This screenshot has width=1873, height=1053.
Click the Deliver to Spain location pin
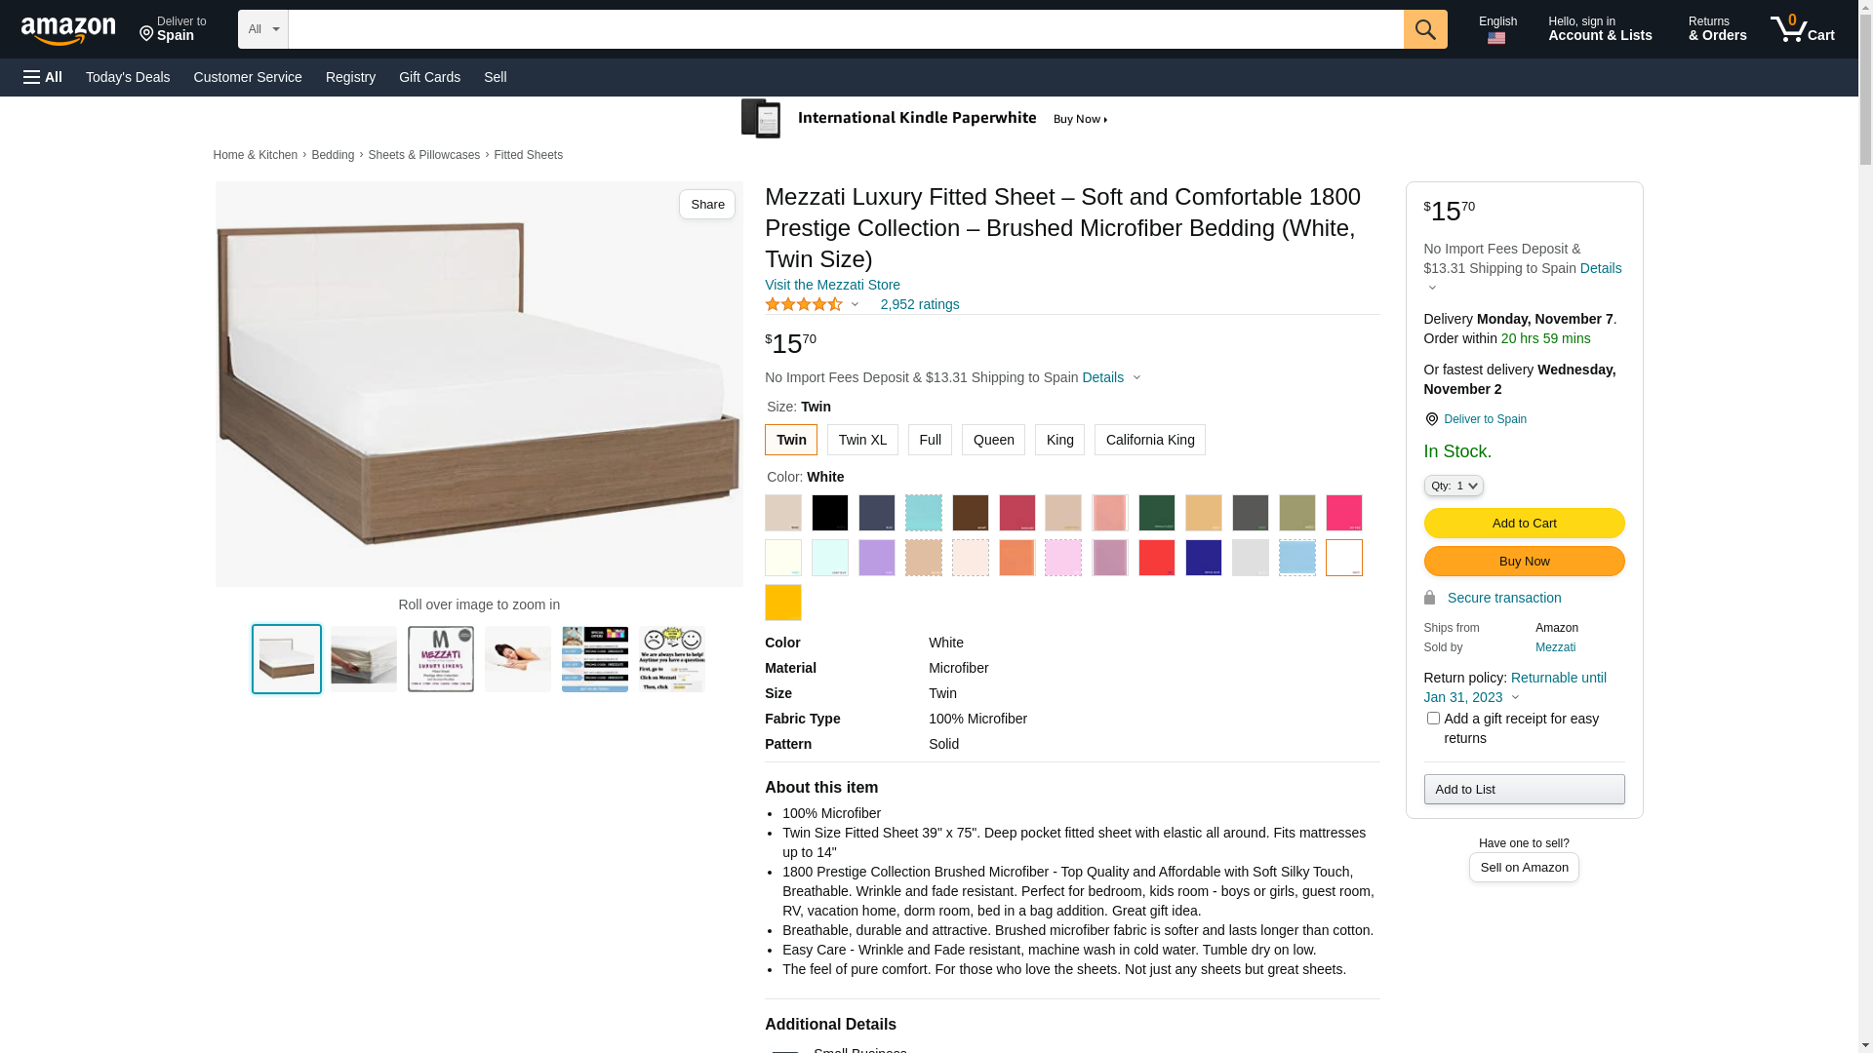(x=146, y=34)
